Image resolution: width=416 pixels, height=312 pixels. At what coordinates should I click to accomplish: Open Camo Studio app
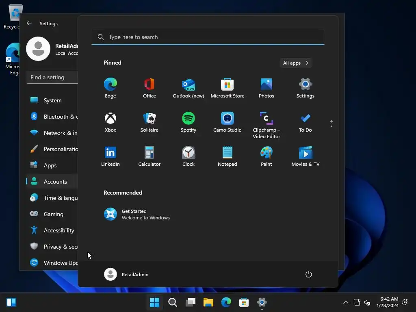coord(227,122)
